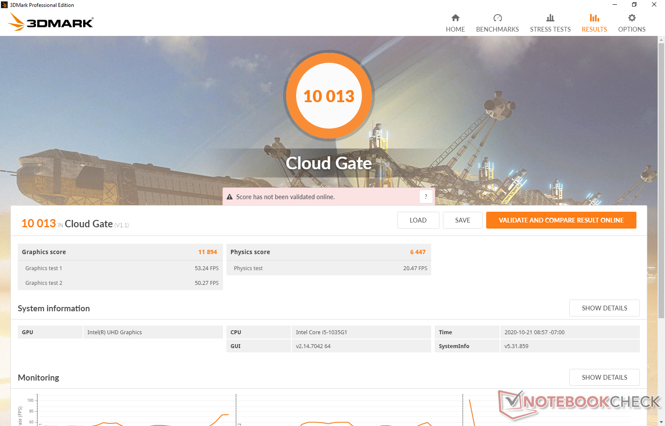Show details for System information
This screenshot has height=426, width=665.
coord(604,308)
